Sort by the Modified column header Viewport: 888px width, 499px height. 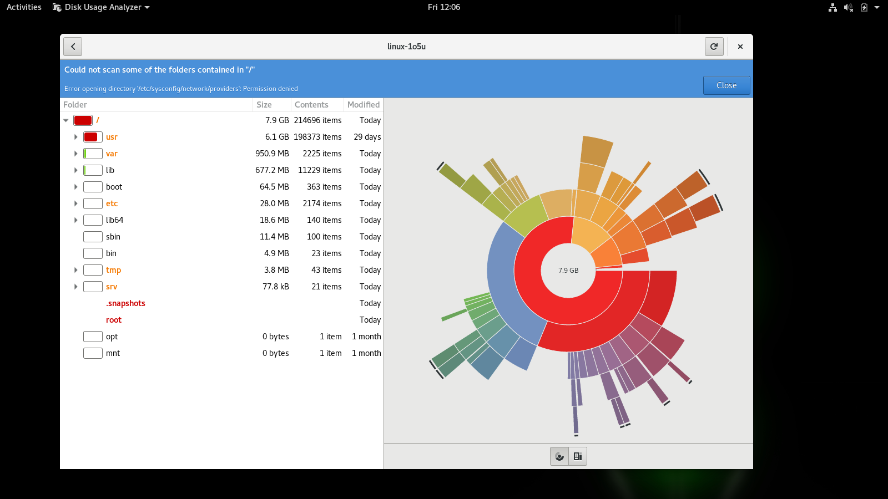coord(364,105)
